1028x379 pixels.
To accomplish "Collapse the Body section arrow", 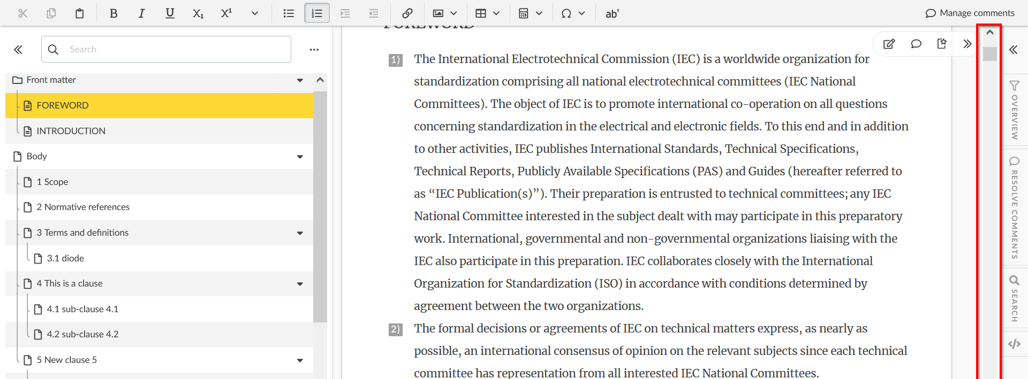I will 300,157.
